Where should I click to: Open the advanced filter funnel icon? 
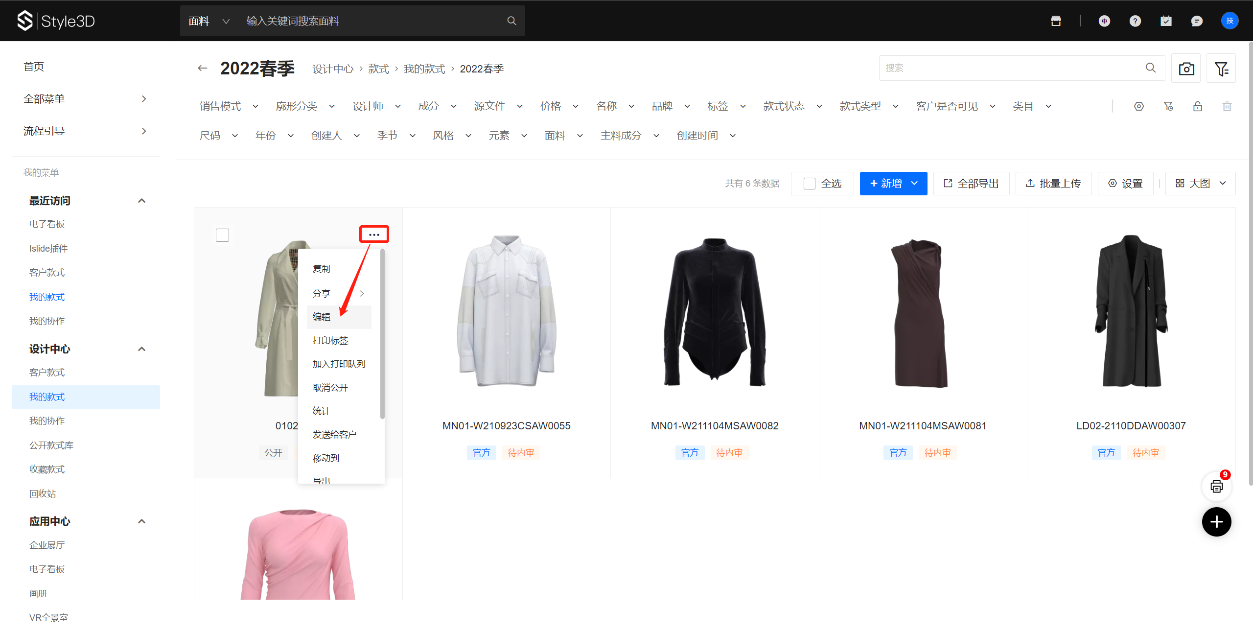(1221, 69)
